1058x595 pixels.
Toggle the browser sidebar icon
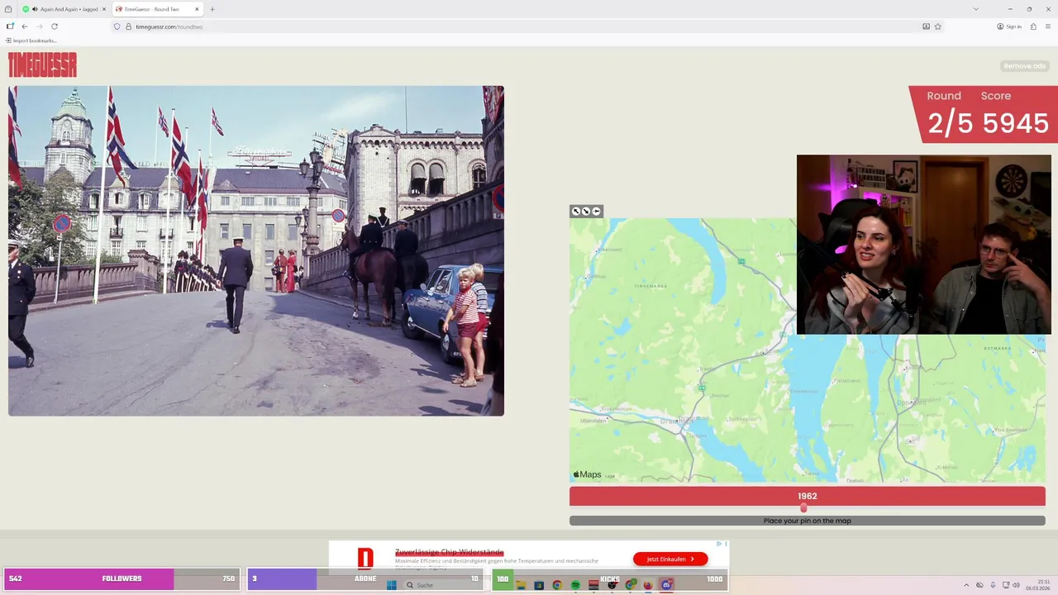pyautogui.click(x=10, y=26)
